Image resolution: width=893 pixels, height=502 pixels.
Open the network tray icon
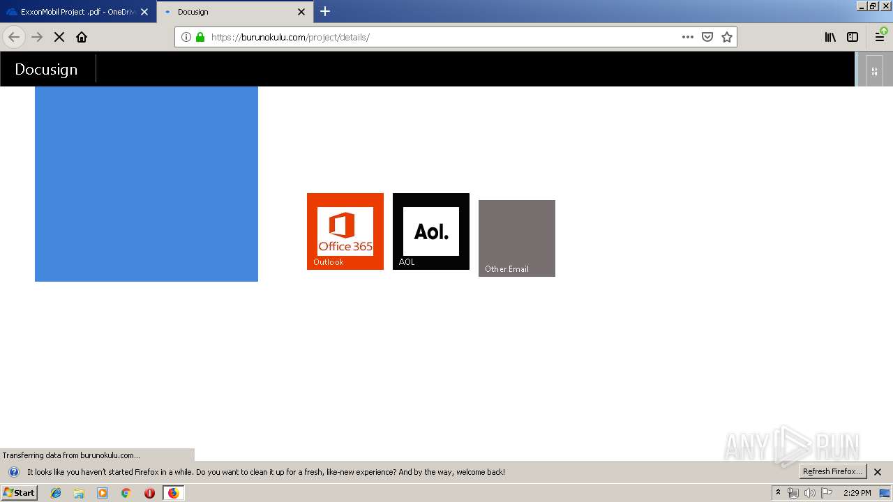click(x=793, y=493)
